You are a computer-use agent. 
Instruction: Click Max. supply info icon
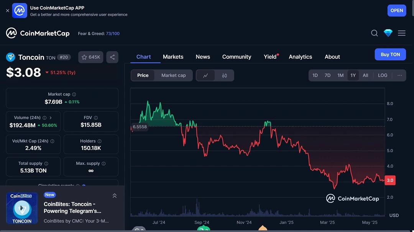coord(103,164)
